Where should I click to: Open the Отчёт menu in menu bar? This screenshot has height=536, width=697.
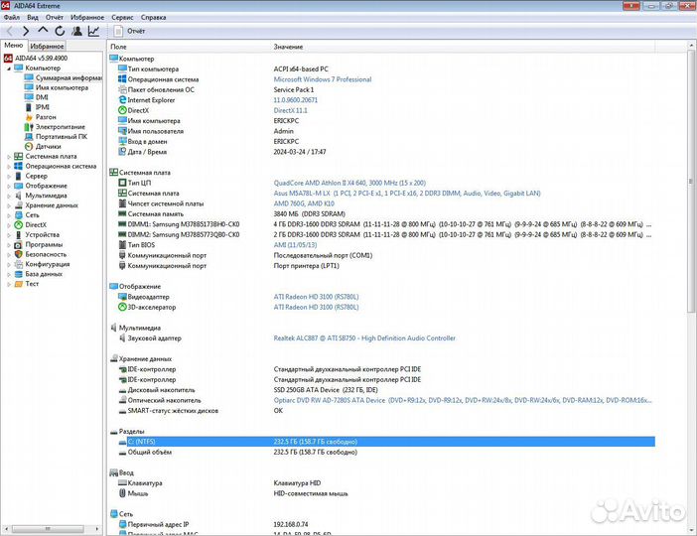(x=55, y=17)
